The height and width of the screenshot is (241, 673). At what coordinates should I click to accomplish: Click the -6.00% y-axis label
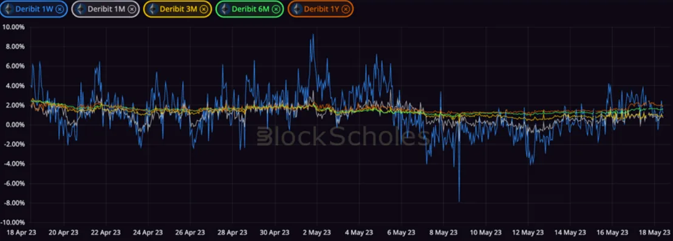tap(14, 183)
